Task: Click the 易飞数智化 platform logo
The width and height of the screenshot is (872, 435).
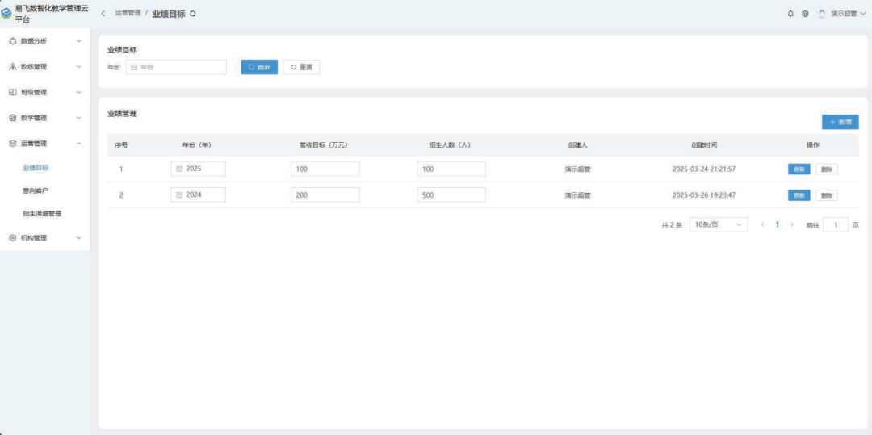Action: [6, 13]
